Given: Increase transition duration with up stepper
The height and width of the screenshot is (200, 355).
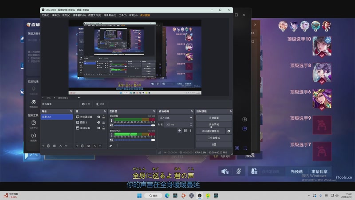Looking at the screenshot, I should [x=191, y=123].
